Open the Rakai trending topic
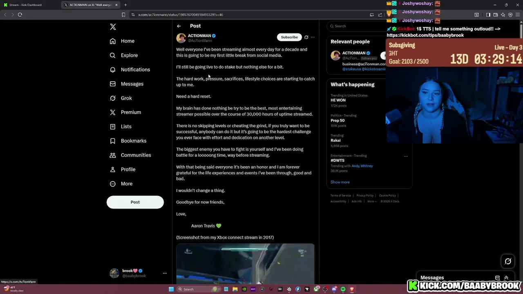The image size is (523, 294). pos(335,140)
